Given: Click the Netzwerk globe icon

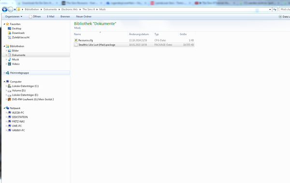Looking at the screenshot, I should [x=7, y=108].
